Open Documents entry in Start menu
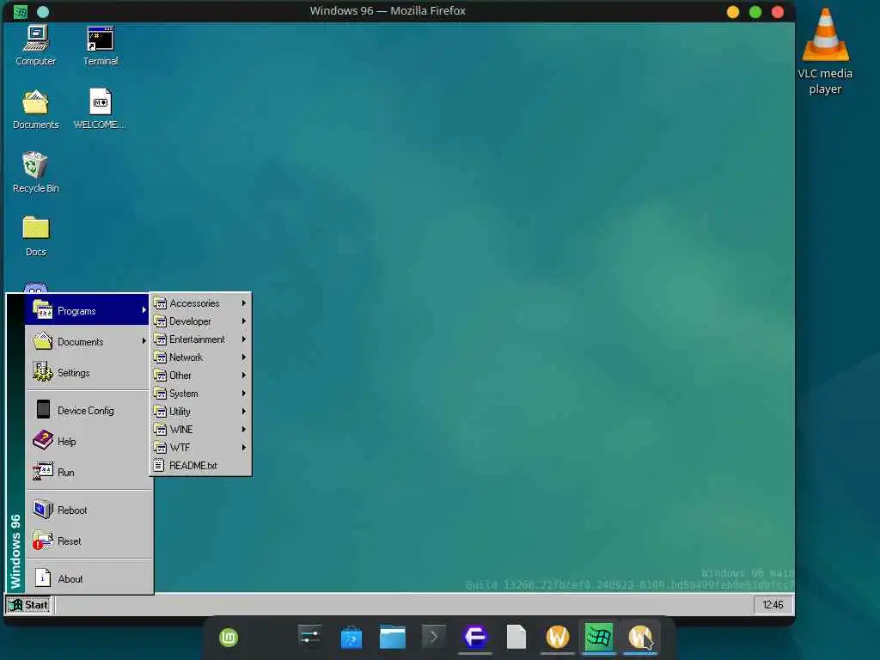The image size is (880, 660). click(87, 341)
